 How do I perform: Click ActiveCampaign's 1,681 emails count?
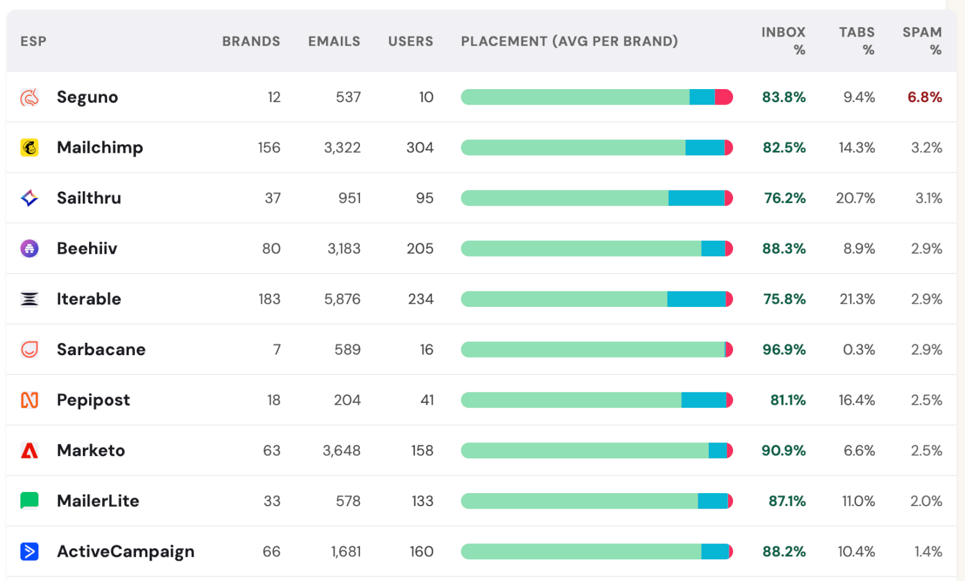[x=346, y=551]
